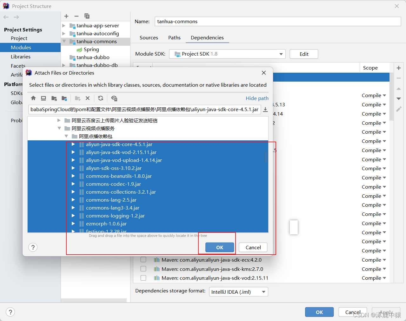Click Maven icon of aliyun-java-sdk-ecs:4.2.0
This screenshot has width=406, height=321.
pyautogui.click(x=157, y=260)
